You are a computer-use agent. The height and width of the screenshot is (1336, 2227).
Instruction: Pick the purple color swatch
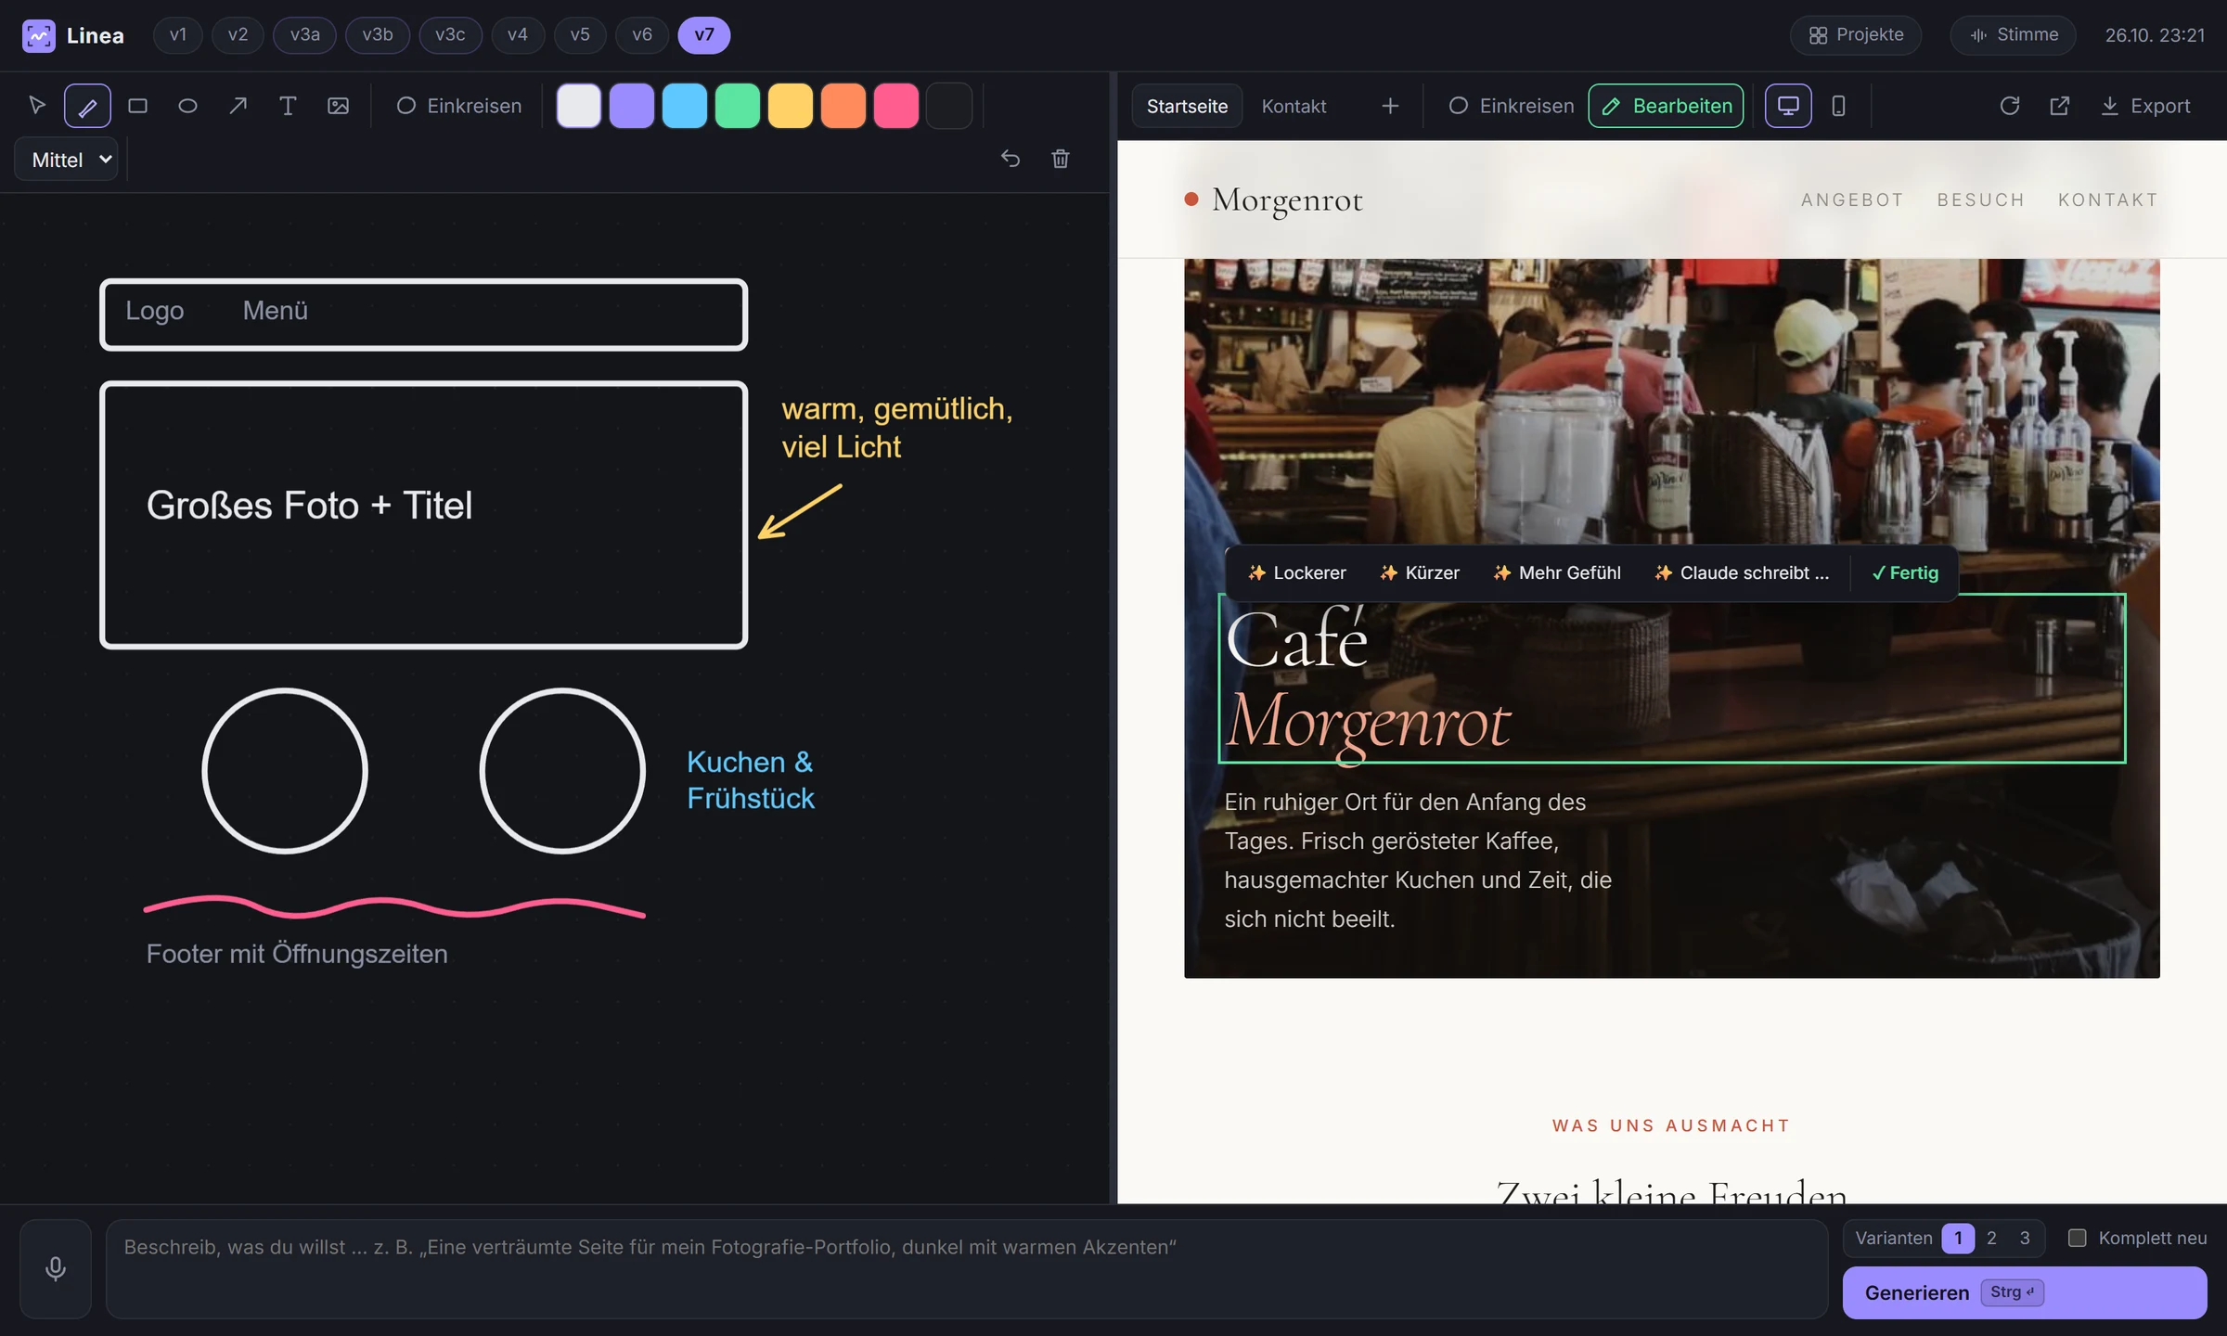tap(631, 106)
